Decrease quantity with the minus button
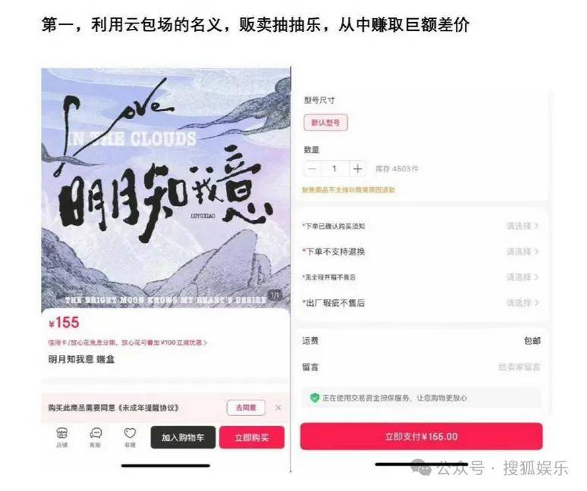The image size is (587, 491). (312, 169)
